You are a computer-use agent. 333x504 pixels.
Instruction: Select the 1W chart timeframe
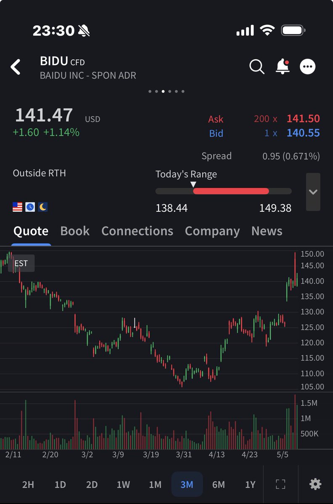pos(123,485)
